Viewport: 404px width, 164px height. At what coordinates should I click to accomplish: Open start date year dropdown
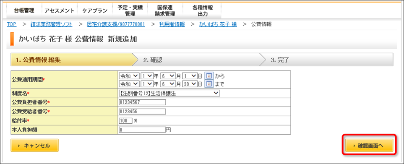click(147, 76)
